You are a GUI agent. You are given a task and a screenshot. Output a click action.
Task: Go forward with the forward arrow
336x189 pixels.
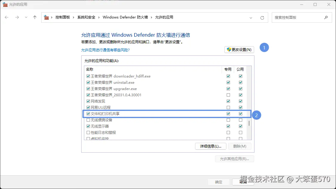(17, 17)
